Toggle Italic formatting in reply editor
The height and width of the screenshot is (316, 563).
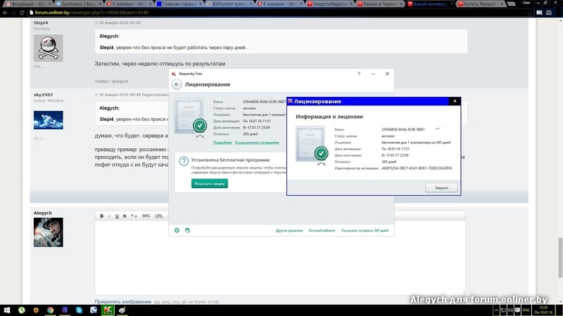(109, 216)
